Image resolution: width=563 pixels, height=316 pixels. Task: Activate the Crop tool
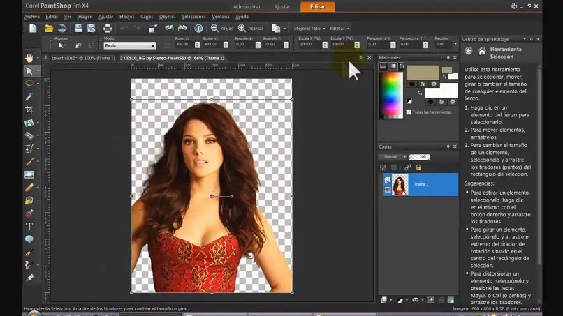tap(29, 110)
